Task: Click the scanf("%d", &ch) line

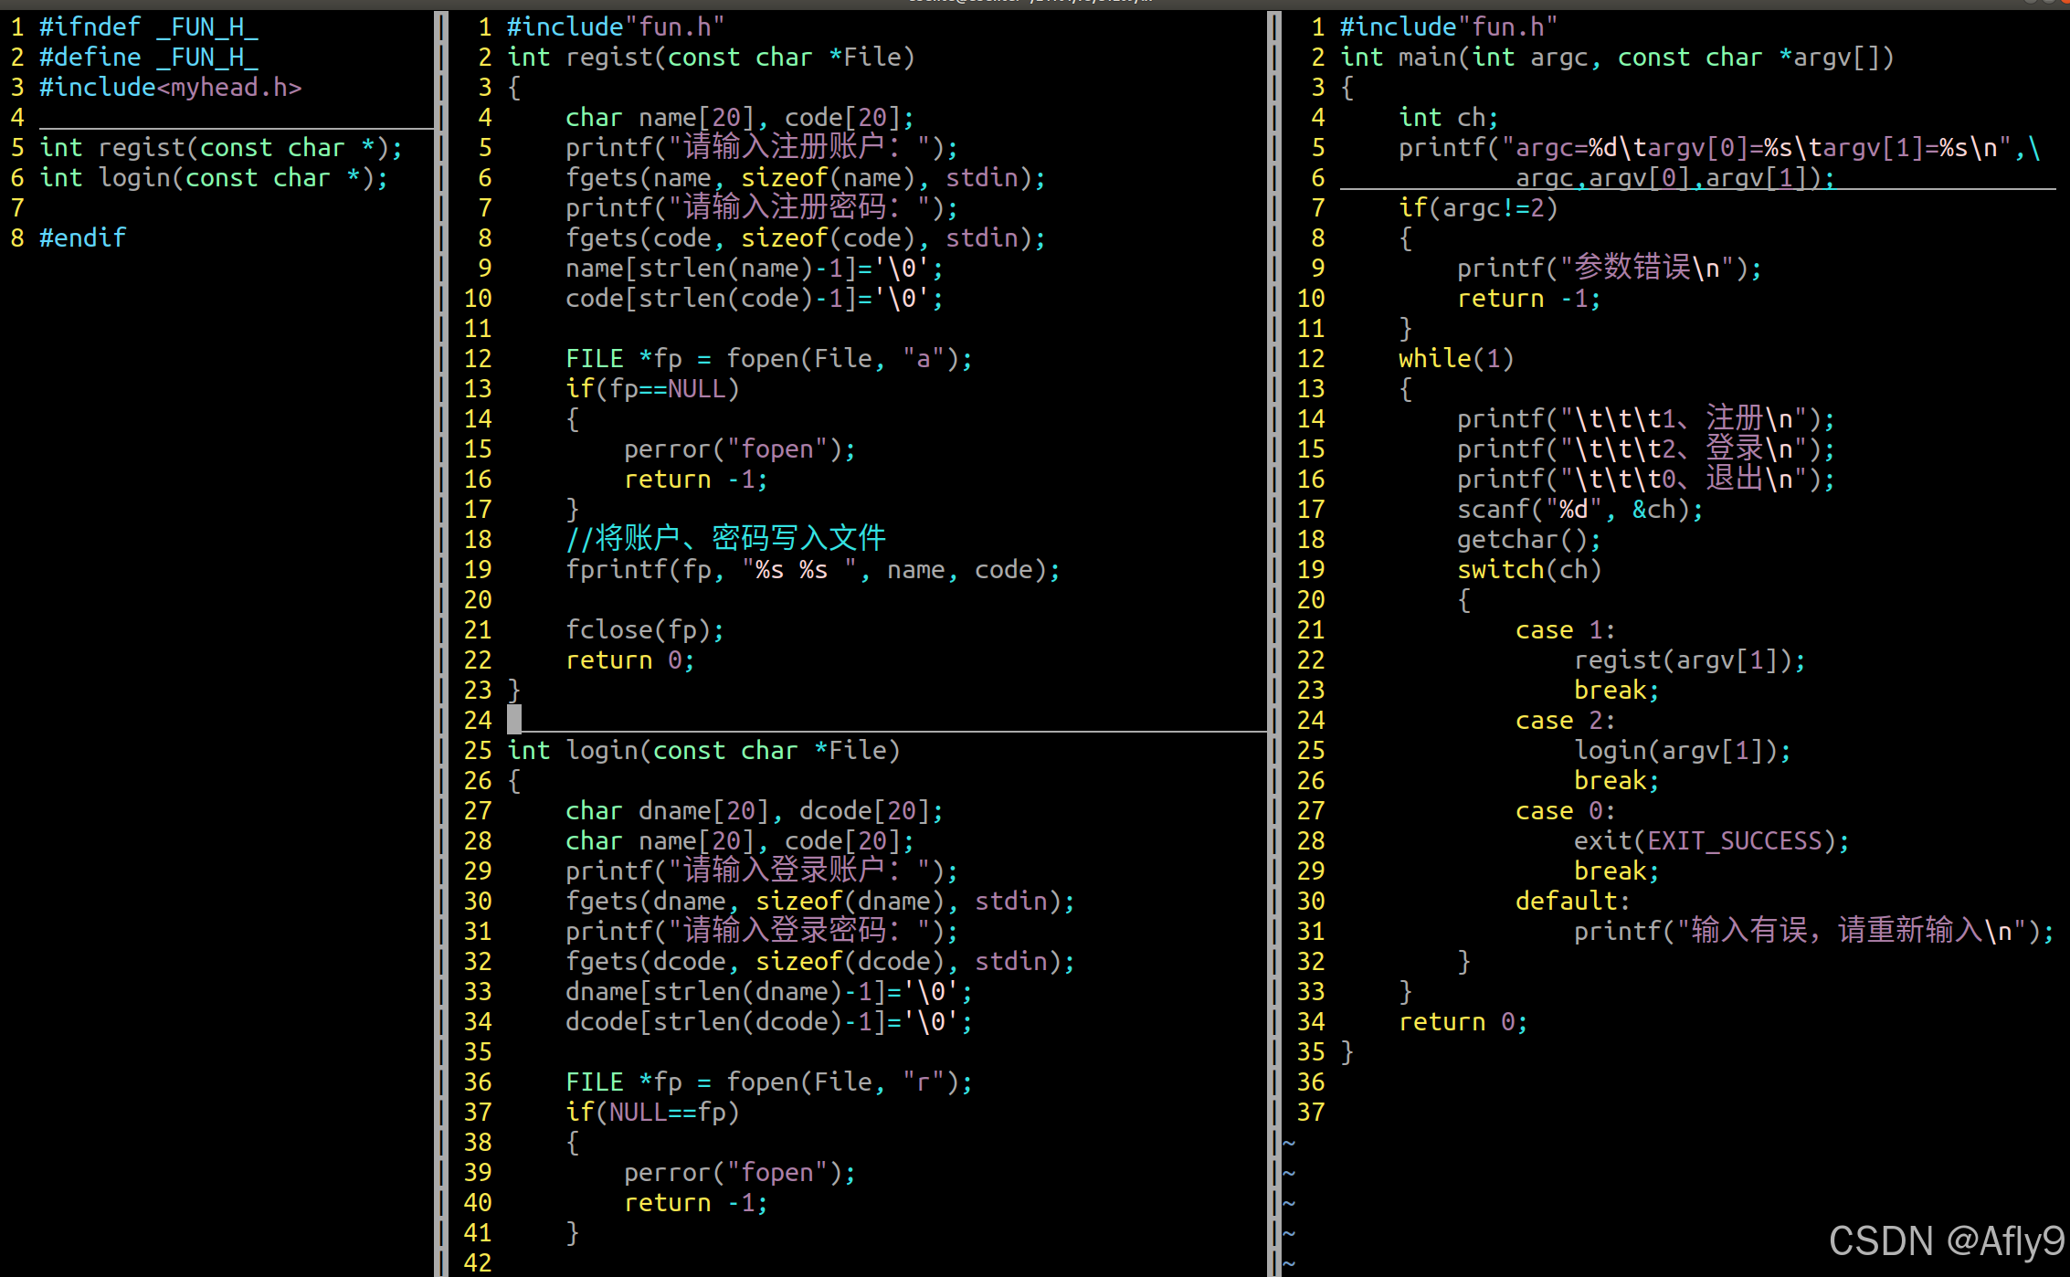Action: click(1579, 510)
